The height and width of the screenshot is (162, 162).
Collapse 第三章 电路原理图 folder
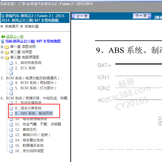(x=2, y=57)
